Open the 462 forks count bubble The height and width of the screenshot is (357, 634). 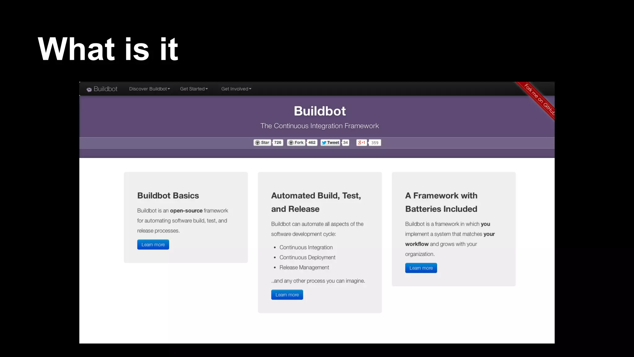[312, 143]
